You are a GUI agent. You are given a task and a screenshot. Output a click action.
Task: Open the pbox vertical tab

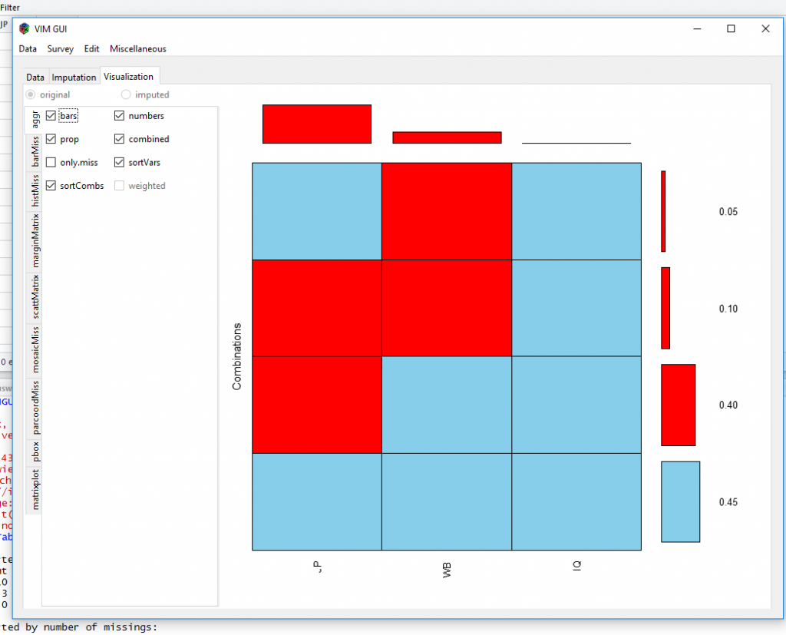click(x=35, y=452)
